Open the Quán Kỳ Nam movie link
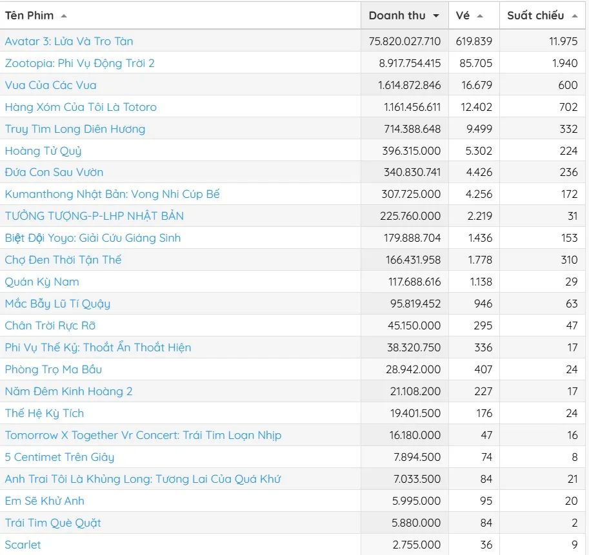This screenshot has height=555, width=589. (42, 282)
